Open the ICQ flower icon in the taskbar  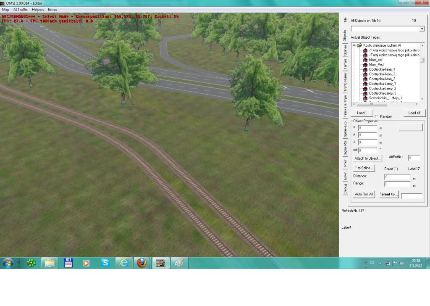point(31,263)
